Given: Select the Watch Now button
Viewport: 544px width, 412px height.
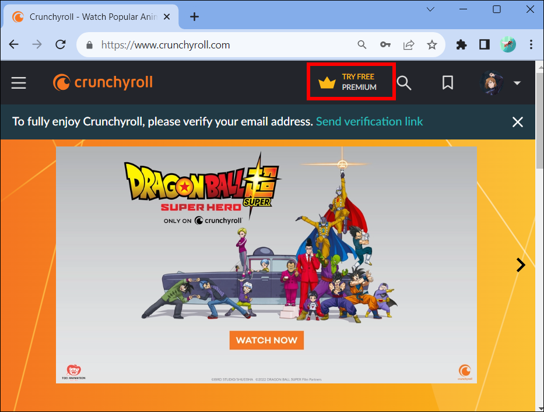Looking at the screenshot, I should coord(266,340).
